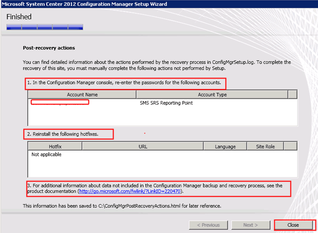The image size is (318, 233).
Task: Click the Hotfix column header
Action: [x=55, y=146]
